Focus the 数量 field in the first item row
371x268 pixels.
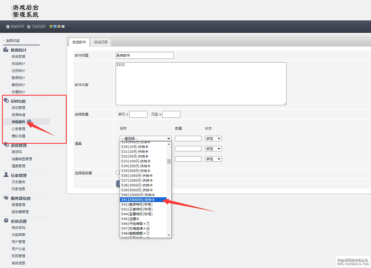188,138
